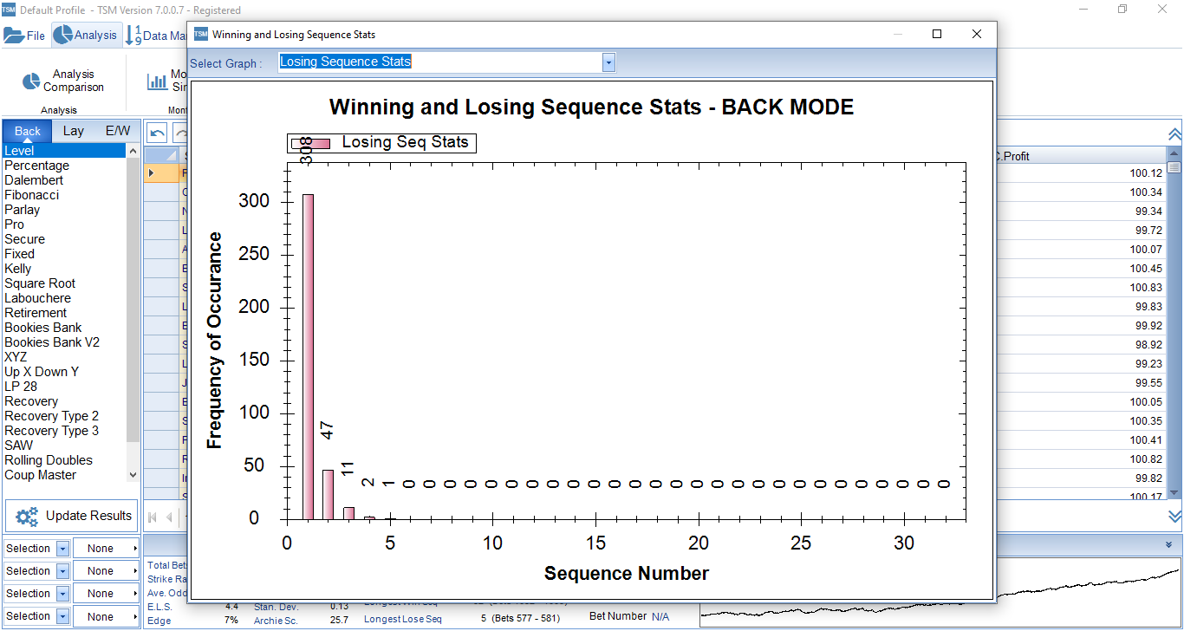Switch to the Lay tab
Image resolution: width=1184 pixels, height=631 pixels.
74,131
